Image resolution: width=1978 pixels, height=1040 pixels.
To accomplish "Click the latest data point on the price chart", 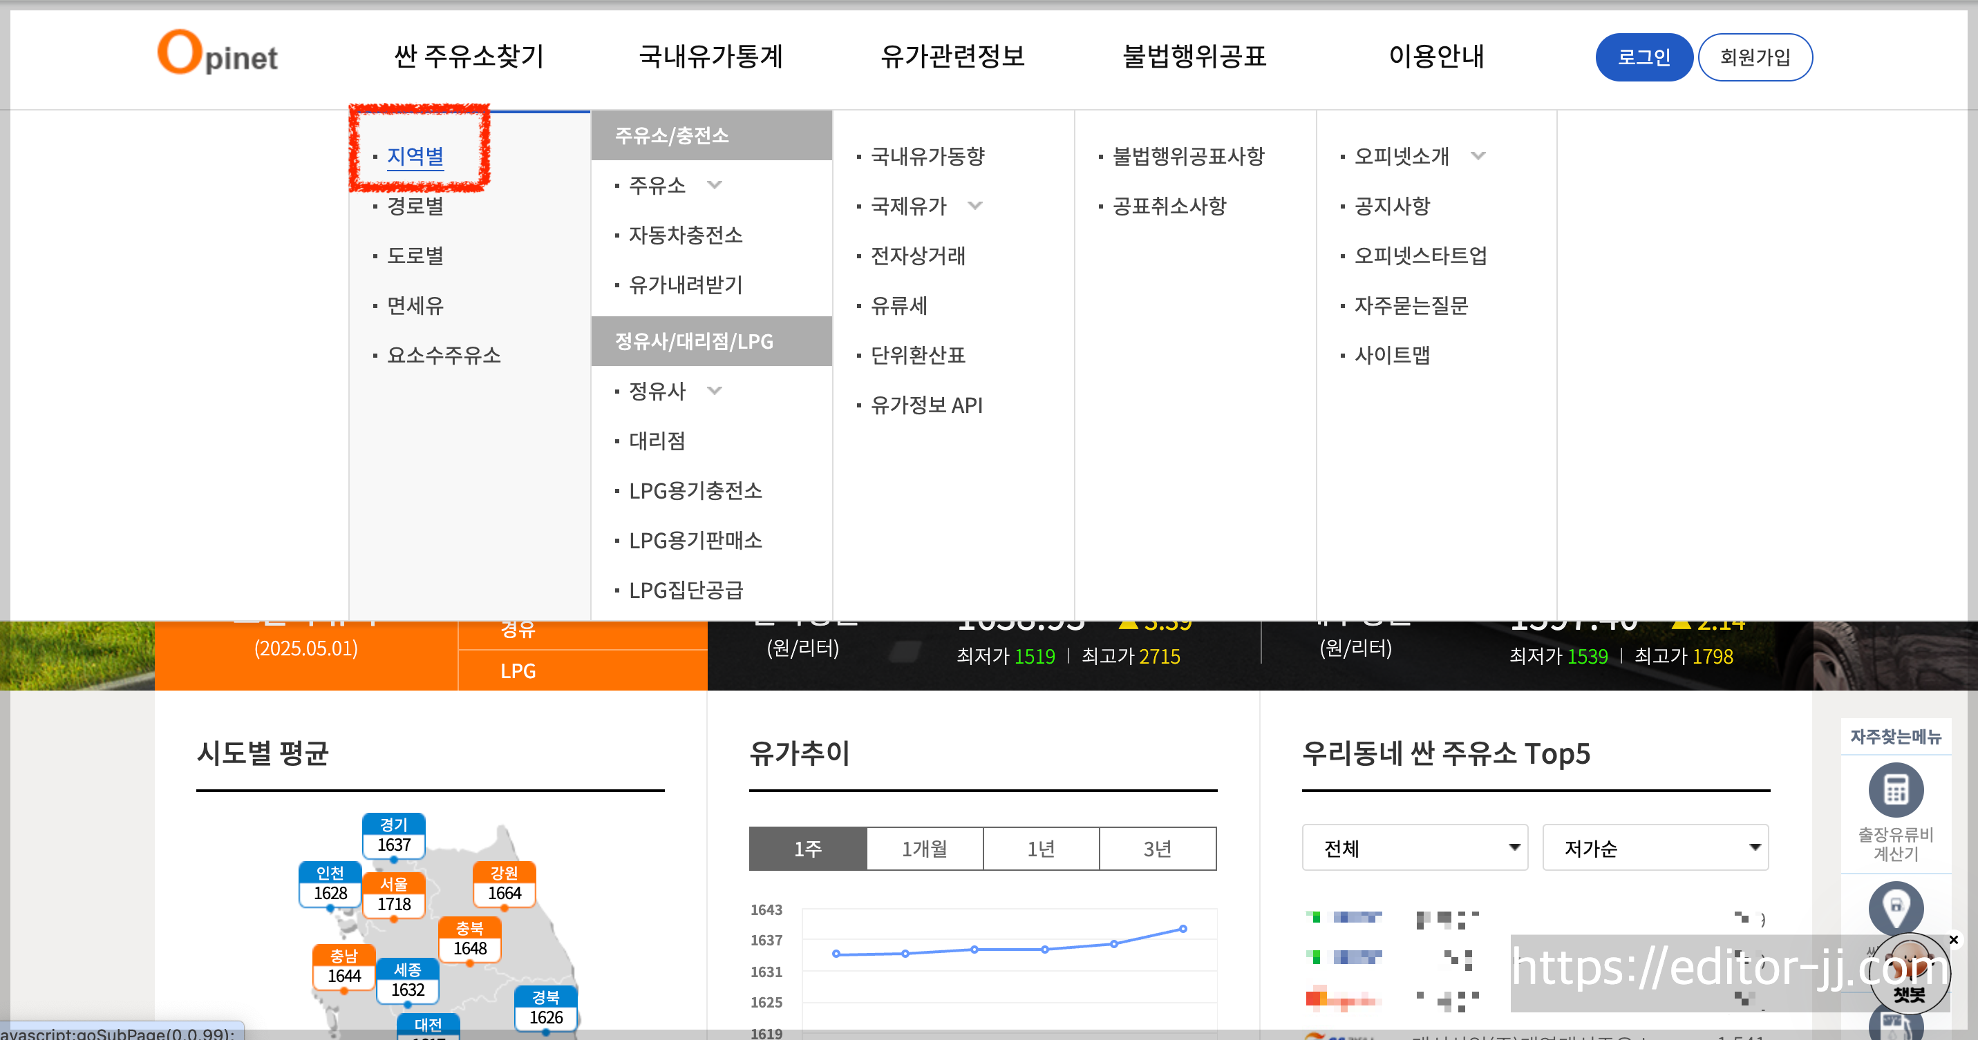I will [1183, 928].
